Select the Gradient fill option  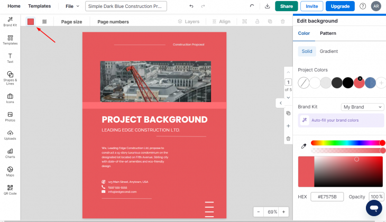[x=329, y=51]
